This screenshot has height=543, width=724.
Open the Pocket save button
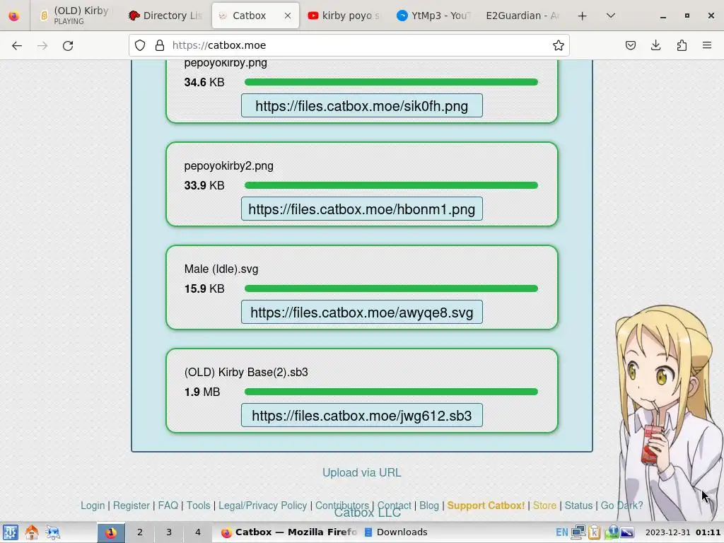pos(630,45)
